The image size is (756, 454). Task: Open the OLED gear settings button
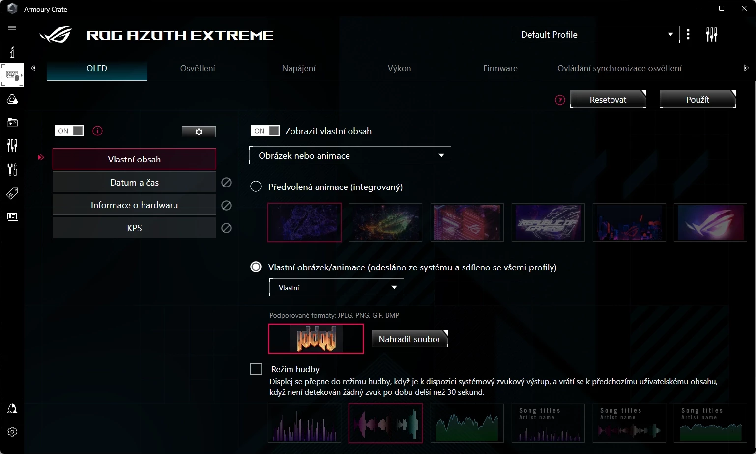[x=199, y=132]
